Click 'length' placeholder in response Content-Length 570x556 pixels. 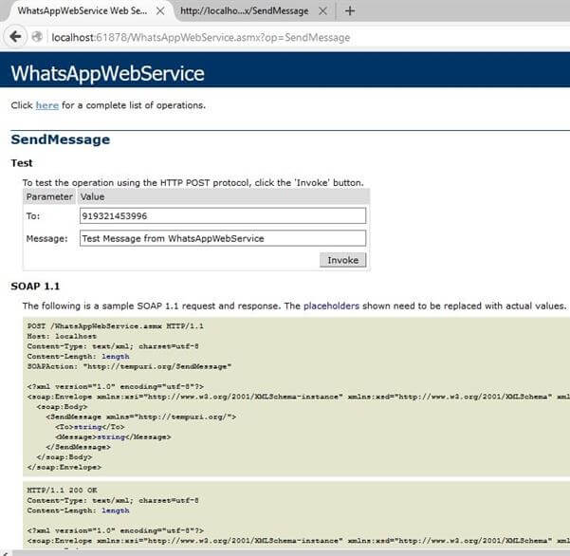tap(116, 510)
